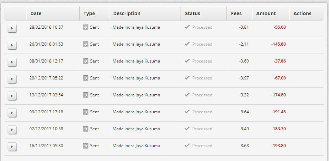Click the Processed checkmark for 13/12/2017 transaction
This screenshot has width=329, height=161.
(187, 95)
